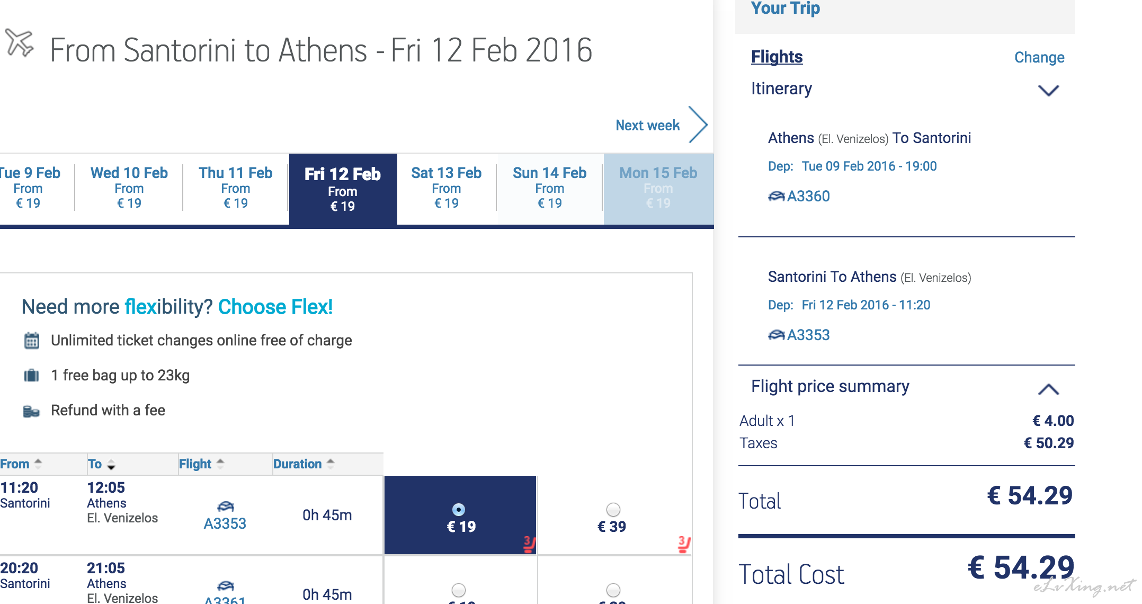
Task: Open the Flights link in Your Trip
Action: 777,57
